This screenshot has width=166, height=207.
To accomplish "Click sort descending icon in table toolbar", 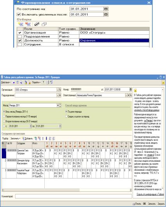I will (54, 138).
